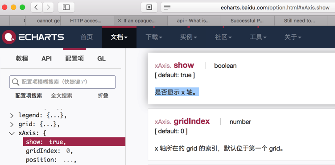This screenshot has width=335, height=165.
Task: Select 'position: ...,' tree item
Action: point(51,160)
